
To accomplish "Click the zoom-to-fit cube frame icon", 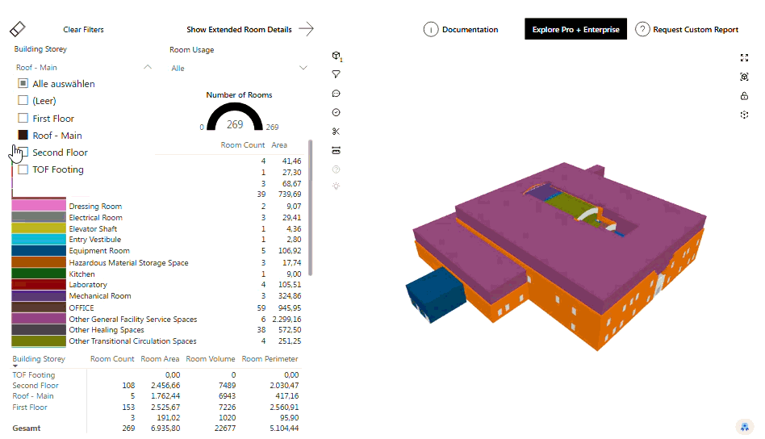I will click(x=744, y=77).
